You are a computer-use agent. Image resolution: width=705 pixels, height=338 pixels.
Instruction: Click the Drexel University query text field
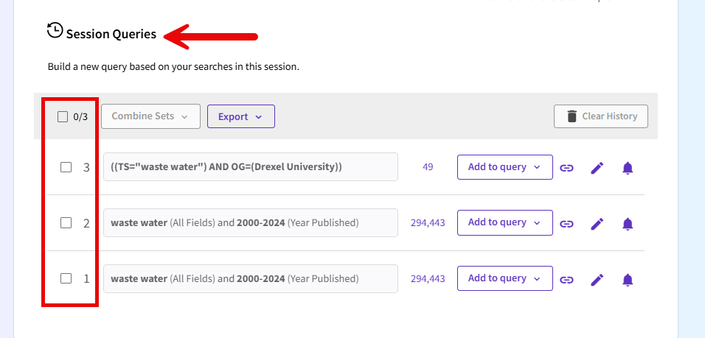pyautogui.click(x=250, y=167)
